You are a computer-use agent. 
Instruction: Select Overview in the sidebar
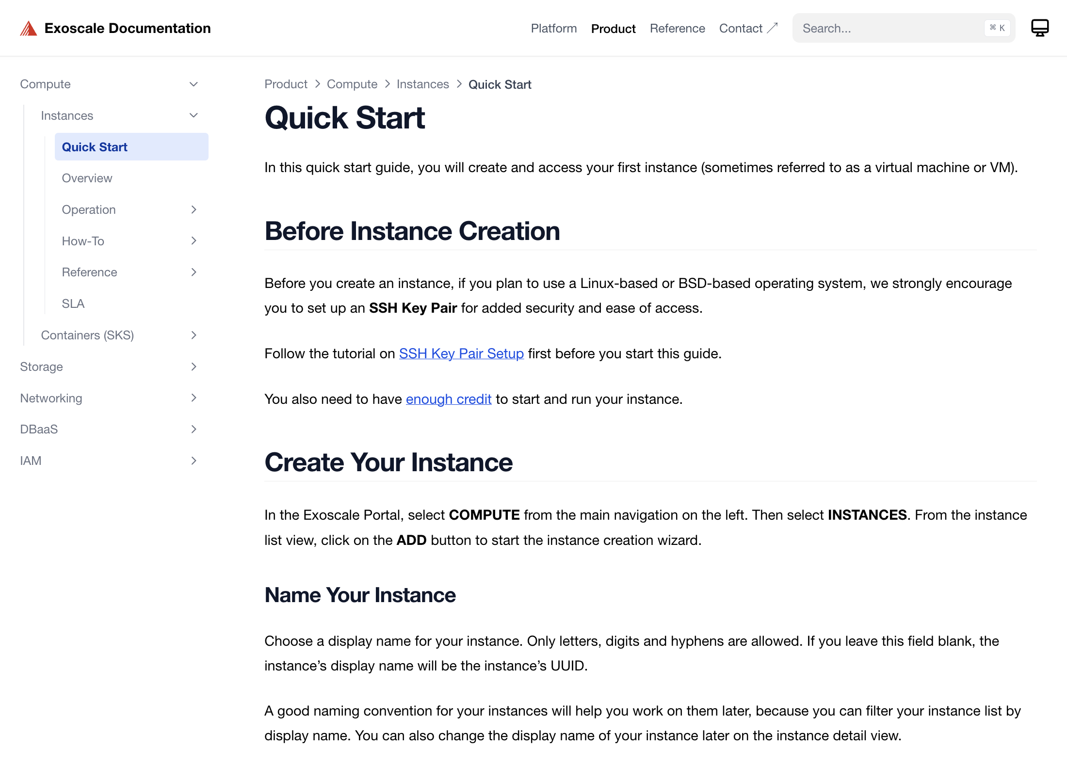point(87,178)
